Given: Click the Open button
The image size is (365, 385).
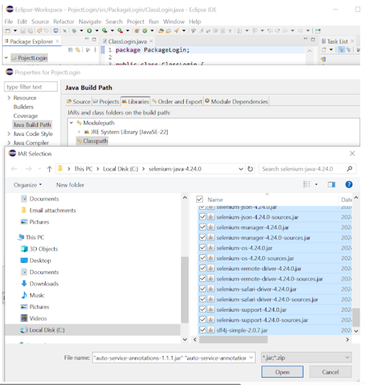Looking at the screenshot, I should [x=282, y=372].
